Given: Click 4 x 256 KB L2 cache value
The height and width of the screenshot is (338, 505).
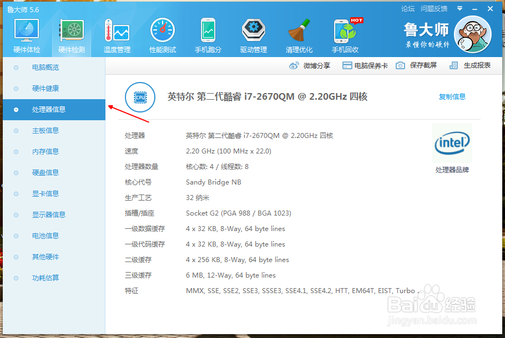Looking at the screenshot, I should click(x=238, y=260).
